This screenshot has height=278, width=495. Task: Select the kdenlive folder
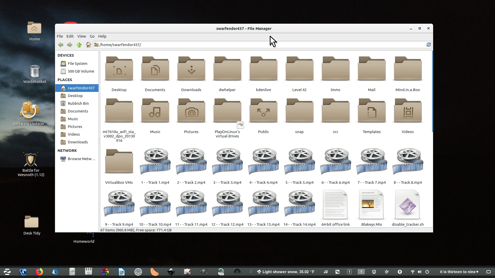coord(263,69)
